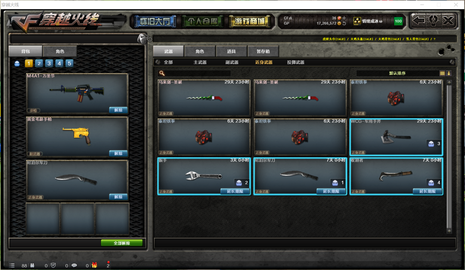Image resolution: width=465 pixels, height=270 pixels.
Task: Click the weapon search input field
Action: pos(195,73)
